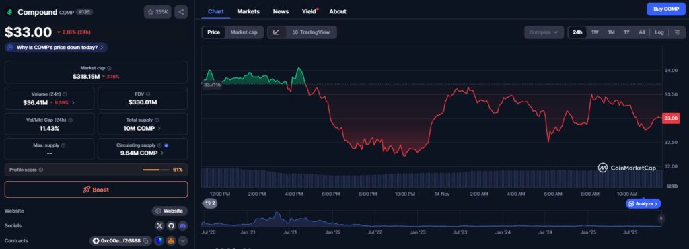Click the AI icon in price question pill

tap(11, 47)
